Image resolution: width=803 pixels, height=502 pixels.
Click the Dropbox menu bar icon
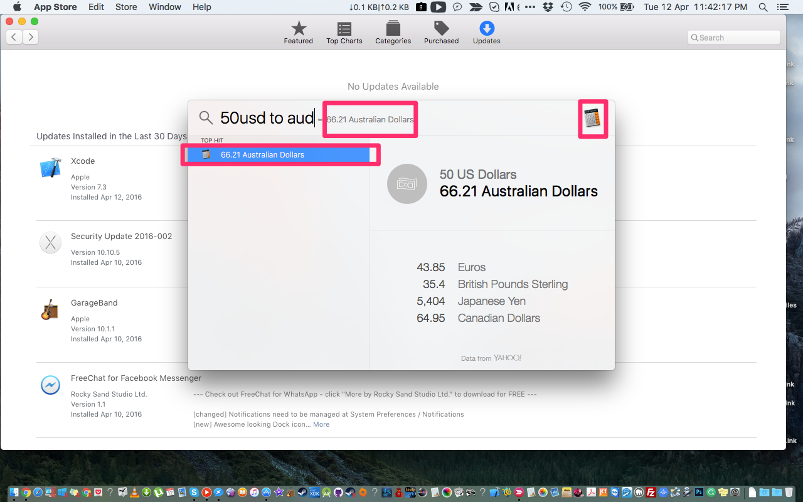point(547,7)
